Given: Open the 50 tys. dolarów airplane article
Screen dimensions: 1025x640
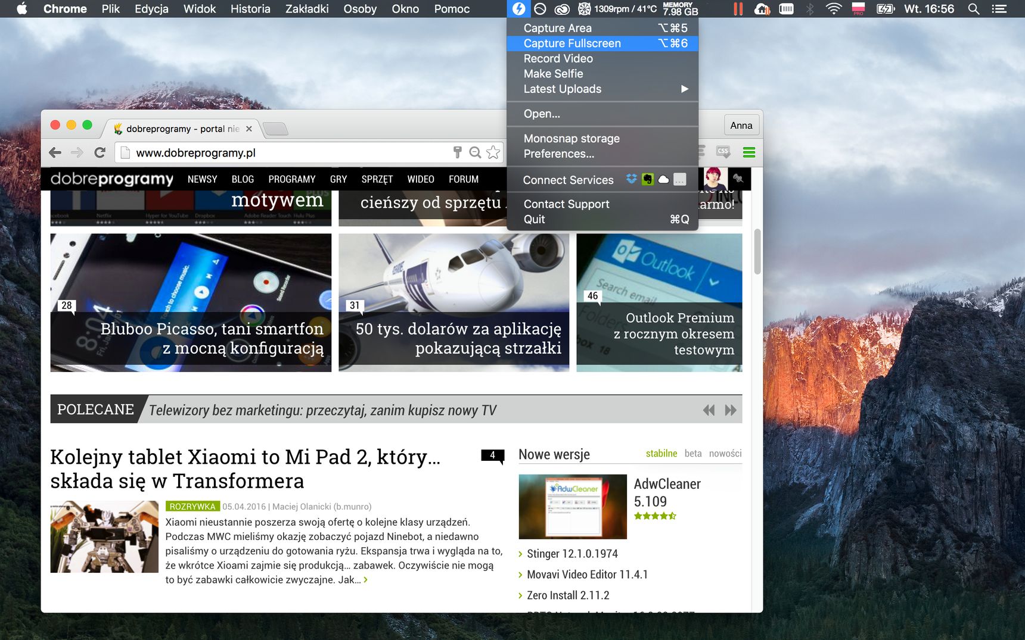Looking at the screenshot, I should [454, 302].
